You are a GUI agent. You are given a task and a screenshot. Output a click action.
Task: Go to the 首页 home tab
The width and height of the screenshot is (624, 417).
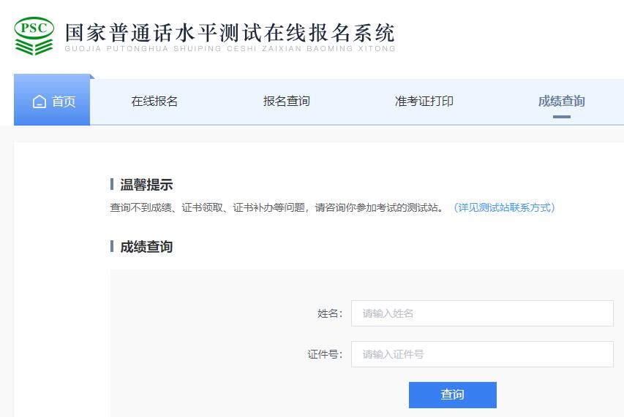pos(53,102)
